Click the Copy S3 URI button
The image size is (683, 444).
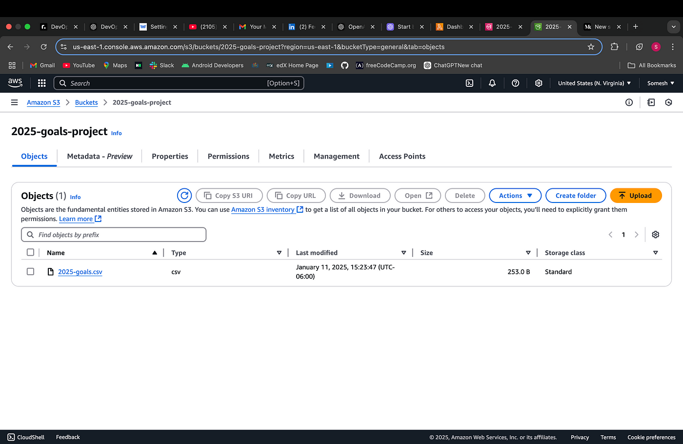(229, 196)
